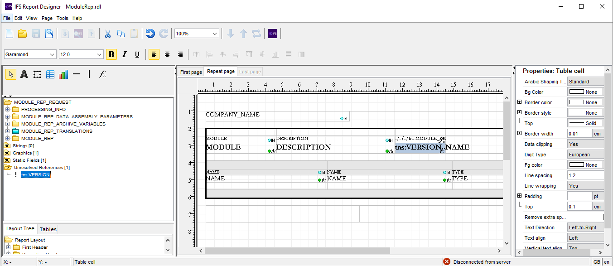
Task: Expand the MODULE_REP tree node
Action: point(8,139)
